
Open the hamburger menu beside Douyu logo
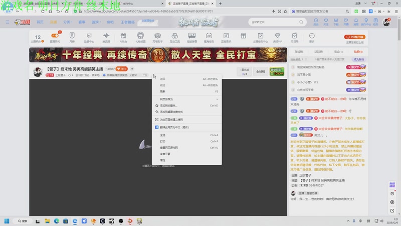8,22
